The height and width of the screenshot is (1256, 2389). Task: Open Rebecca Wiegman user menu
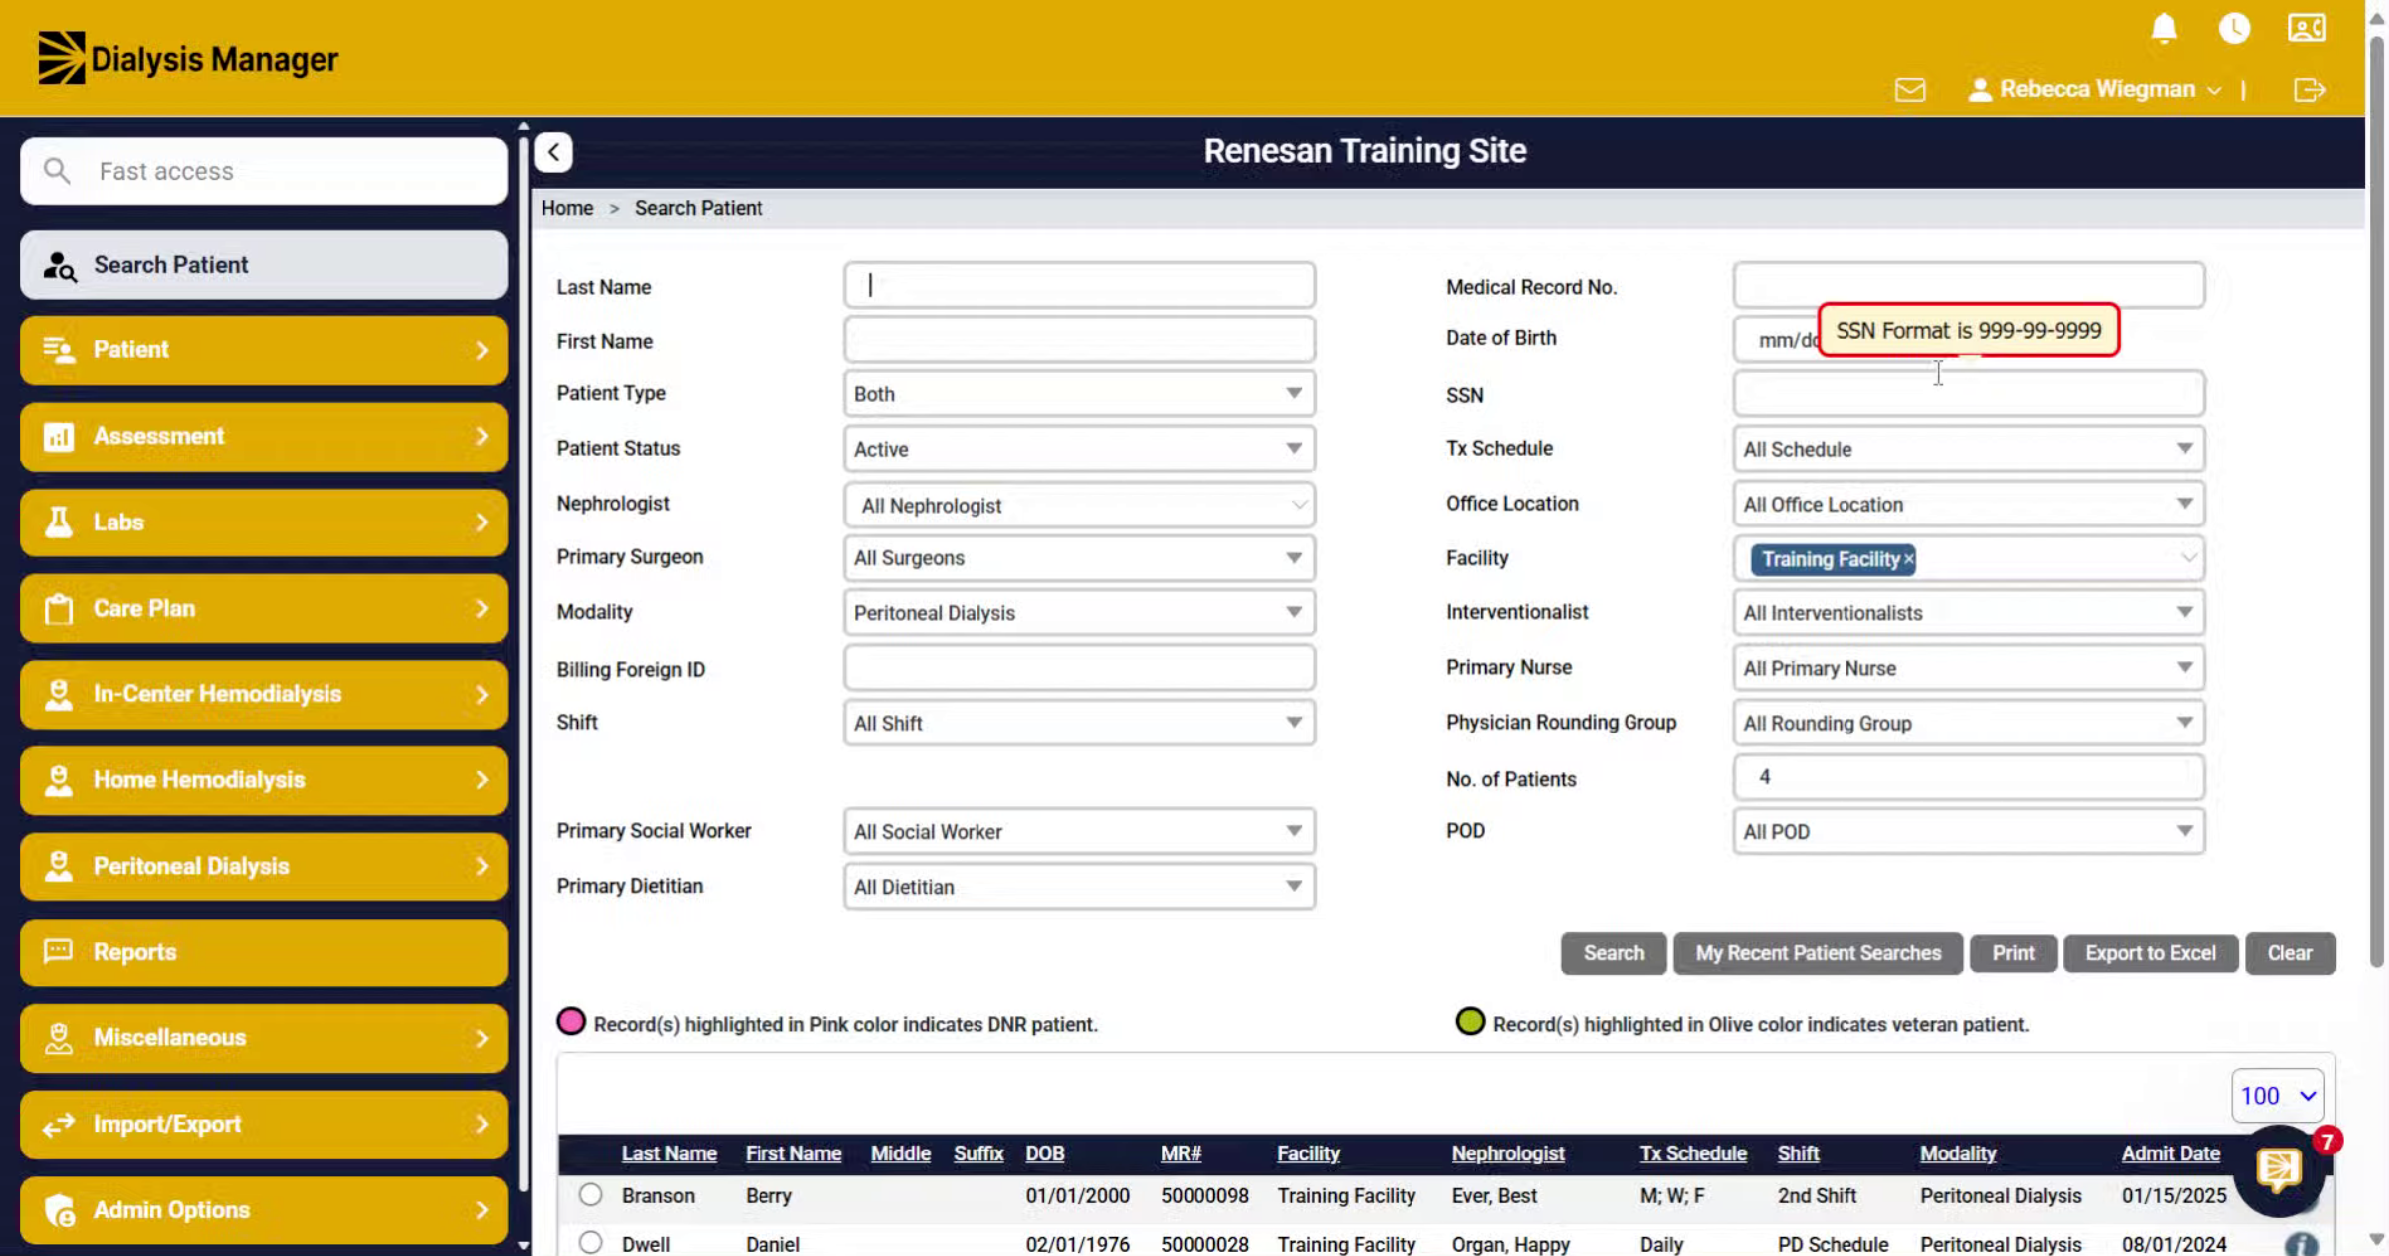click(x=2094, y=89)
